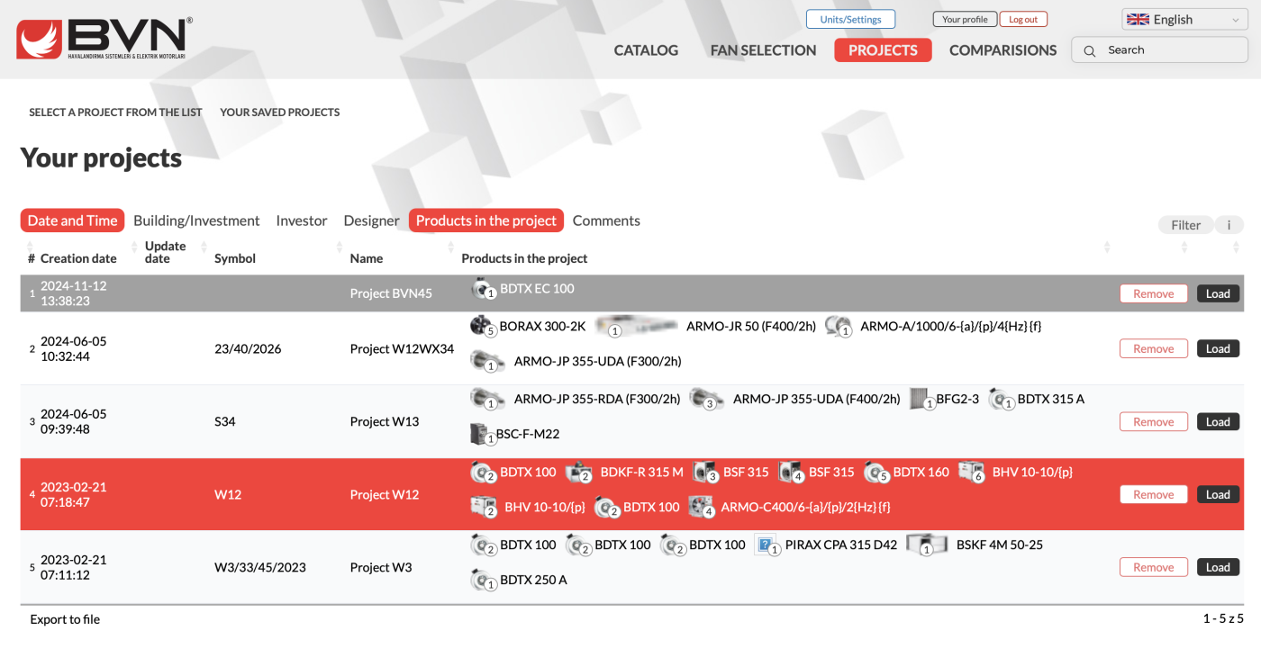Remove Project BVN45

1153,293
